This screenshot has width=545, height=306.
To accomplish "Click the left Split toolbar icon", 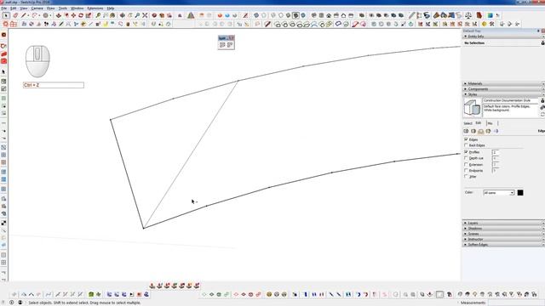I will click(222, 45).
